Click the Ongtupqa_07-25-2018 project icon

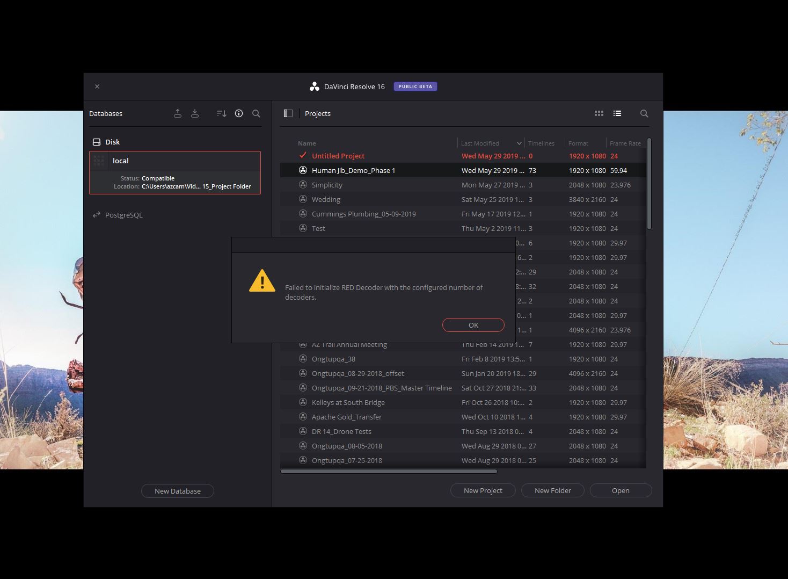(303, 460)
